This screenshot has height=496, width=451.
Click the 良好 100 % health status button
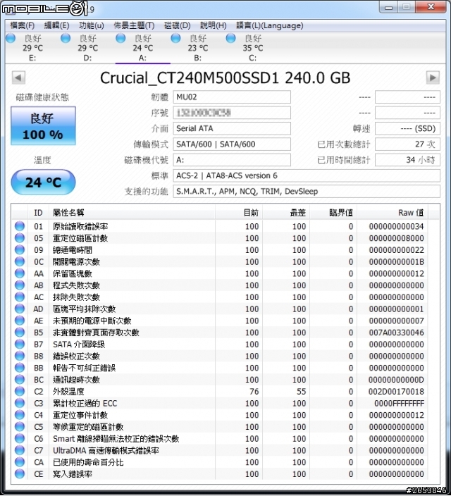coord(44,126)
